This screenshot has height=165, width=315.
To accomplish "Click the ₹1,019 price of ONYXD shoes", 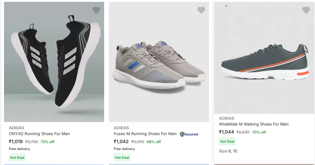I will click(16, 142).
